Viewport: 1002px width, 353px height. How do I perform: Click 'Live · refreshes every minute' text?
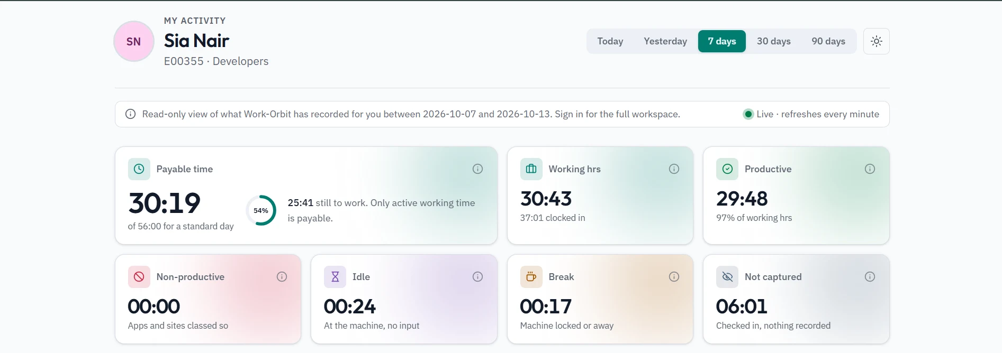[818, 114]
